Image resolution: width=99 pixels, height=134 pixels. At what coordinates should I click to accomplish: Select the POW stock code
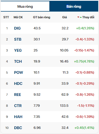(19, 73)
